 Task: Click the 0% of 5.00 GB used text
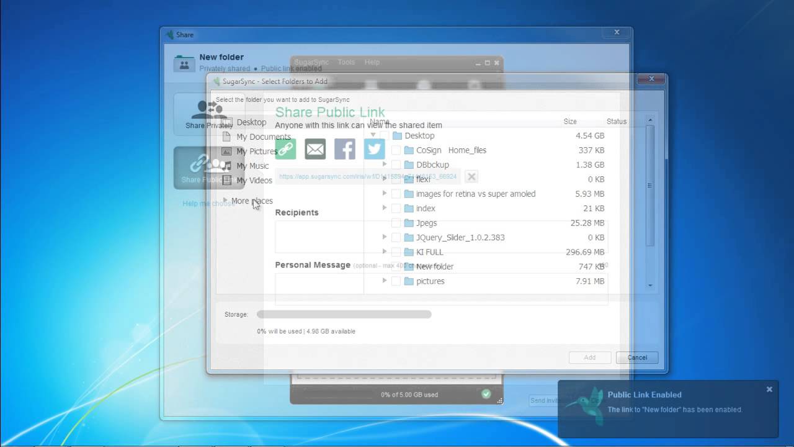pos(409,394)
